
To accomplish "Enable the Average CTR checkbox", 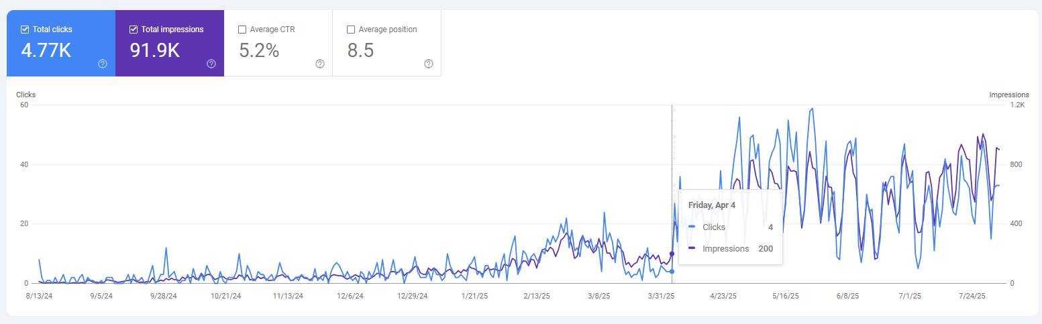I will point(242,30).
